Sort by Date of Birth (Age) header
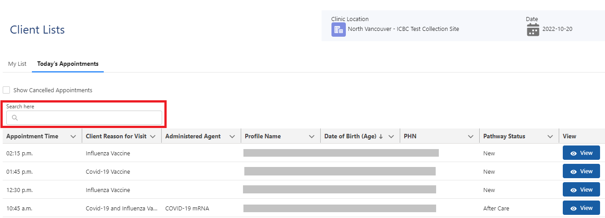This screenshot has width=605, height=218. point(350,137)
